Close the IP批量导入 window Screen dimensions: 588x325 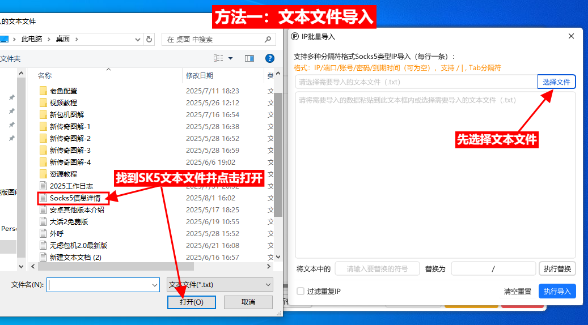(x=571, y=36)
